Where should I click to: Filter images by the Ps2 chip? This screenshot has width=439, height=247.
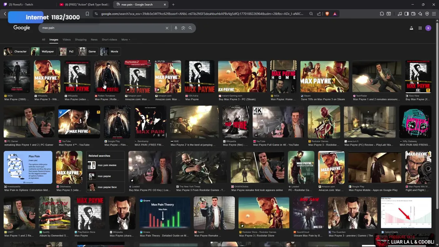tap(67, 51)
